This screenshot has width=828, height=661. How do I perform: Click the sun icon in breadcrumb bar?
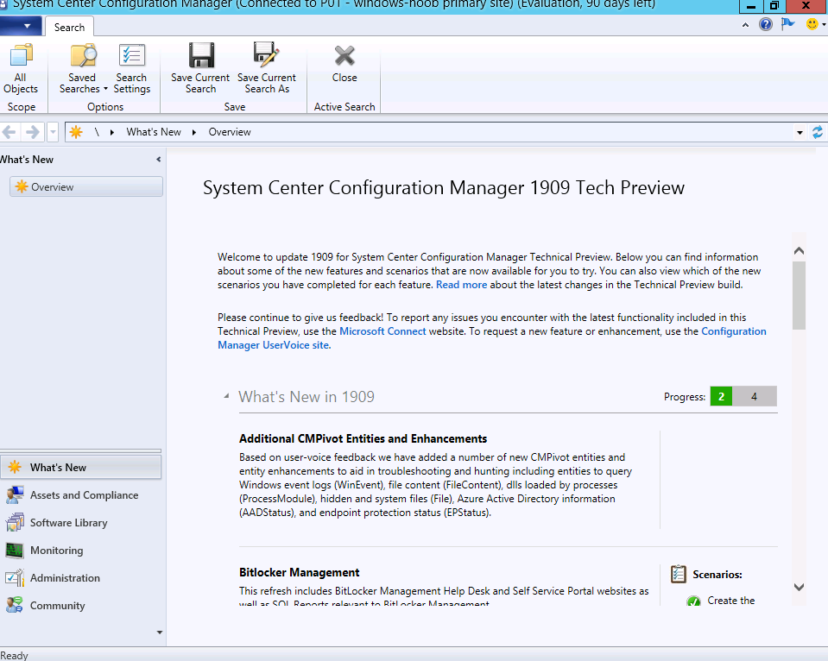pos(76,132)
